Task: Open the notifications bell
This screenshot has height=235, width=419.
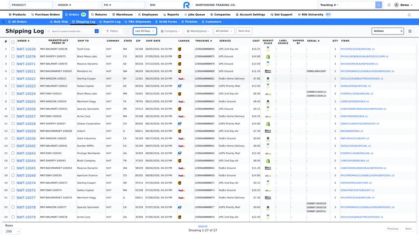Action: pyautogui.click(x=389, y=5)
